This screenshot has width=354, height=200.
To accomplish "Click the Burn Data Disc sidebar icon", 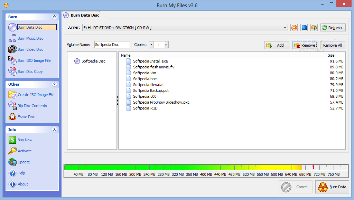I will (x=12, y=27).
